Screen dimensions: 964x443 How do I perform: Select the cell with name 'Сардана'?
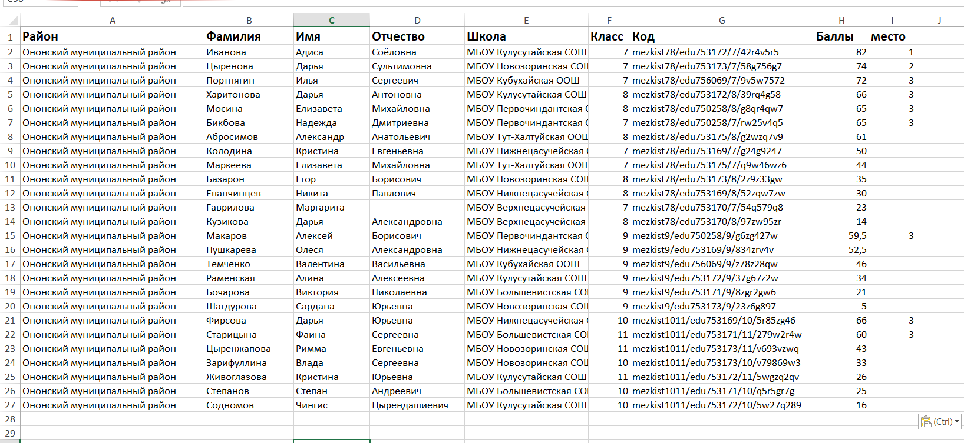click(x=332, y=306)
